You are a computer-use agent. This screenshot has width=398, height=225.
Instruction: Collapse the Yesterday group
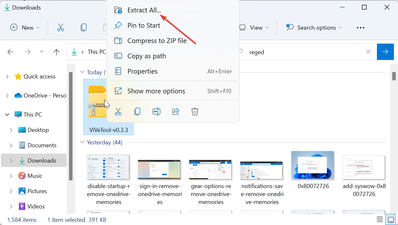82,142
